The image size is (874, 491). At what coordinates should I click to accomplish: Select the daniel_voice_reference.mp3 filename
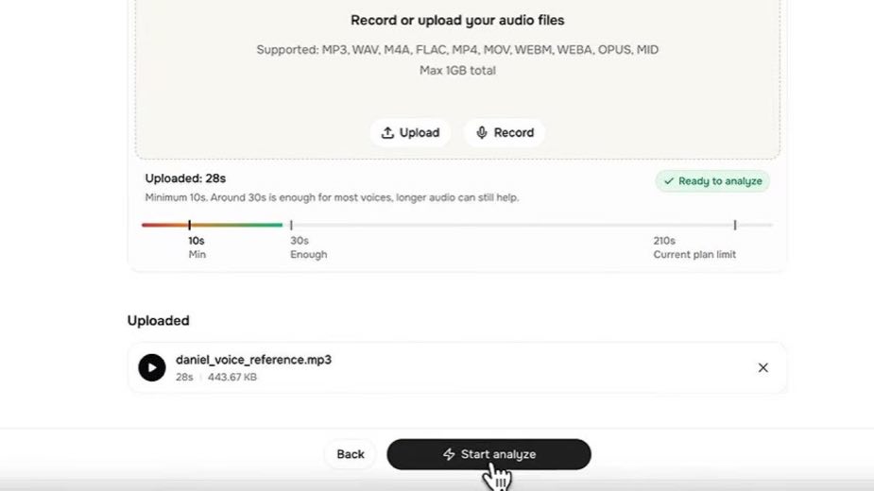coord(253,360)
